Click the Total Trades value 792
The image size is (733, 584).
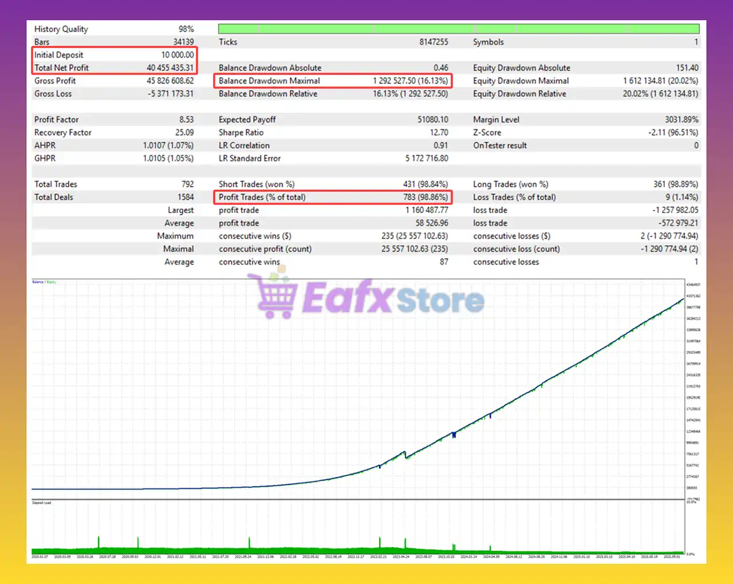pyautogui.click(x=187, y=184)
